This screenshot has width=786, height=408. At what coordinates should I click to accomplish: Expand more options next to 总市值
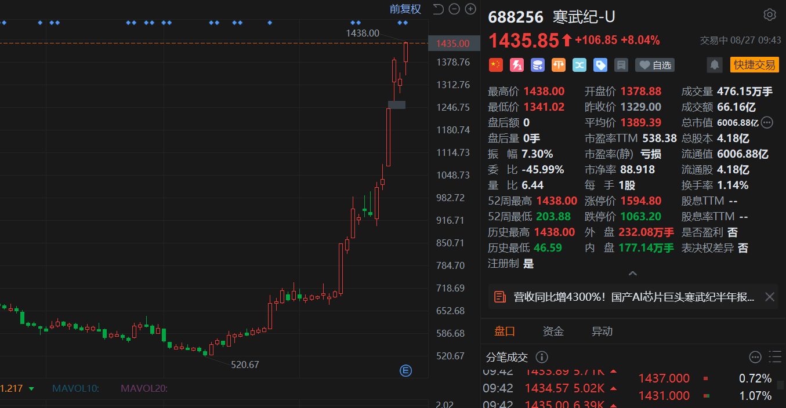point(767,122)
